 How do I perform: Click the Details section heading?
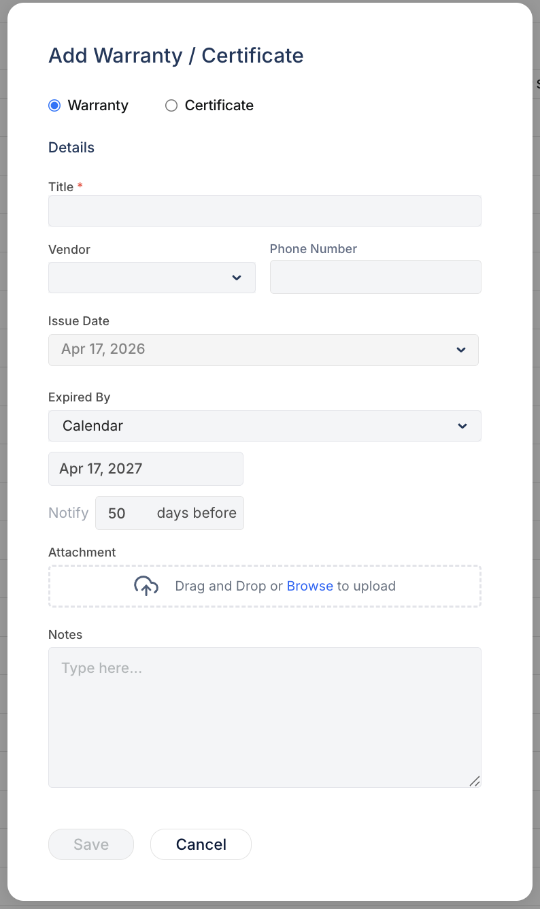(71, 147)
